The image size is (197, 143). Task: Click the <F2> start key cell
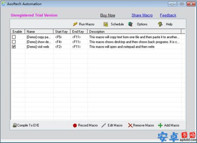tap(58, 47)
